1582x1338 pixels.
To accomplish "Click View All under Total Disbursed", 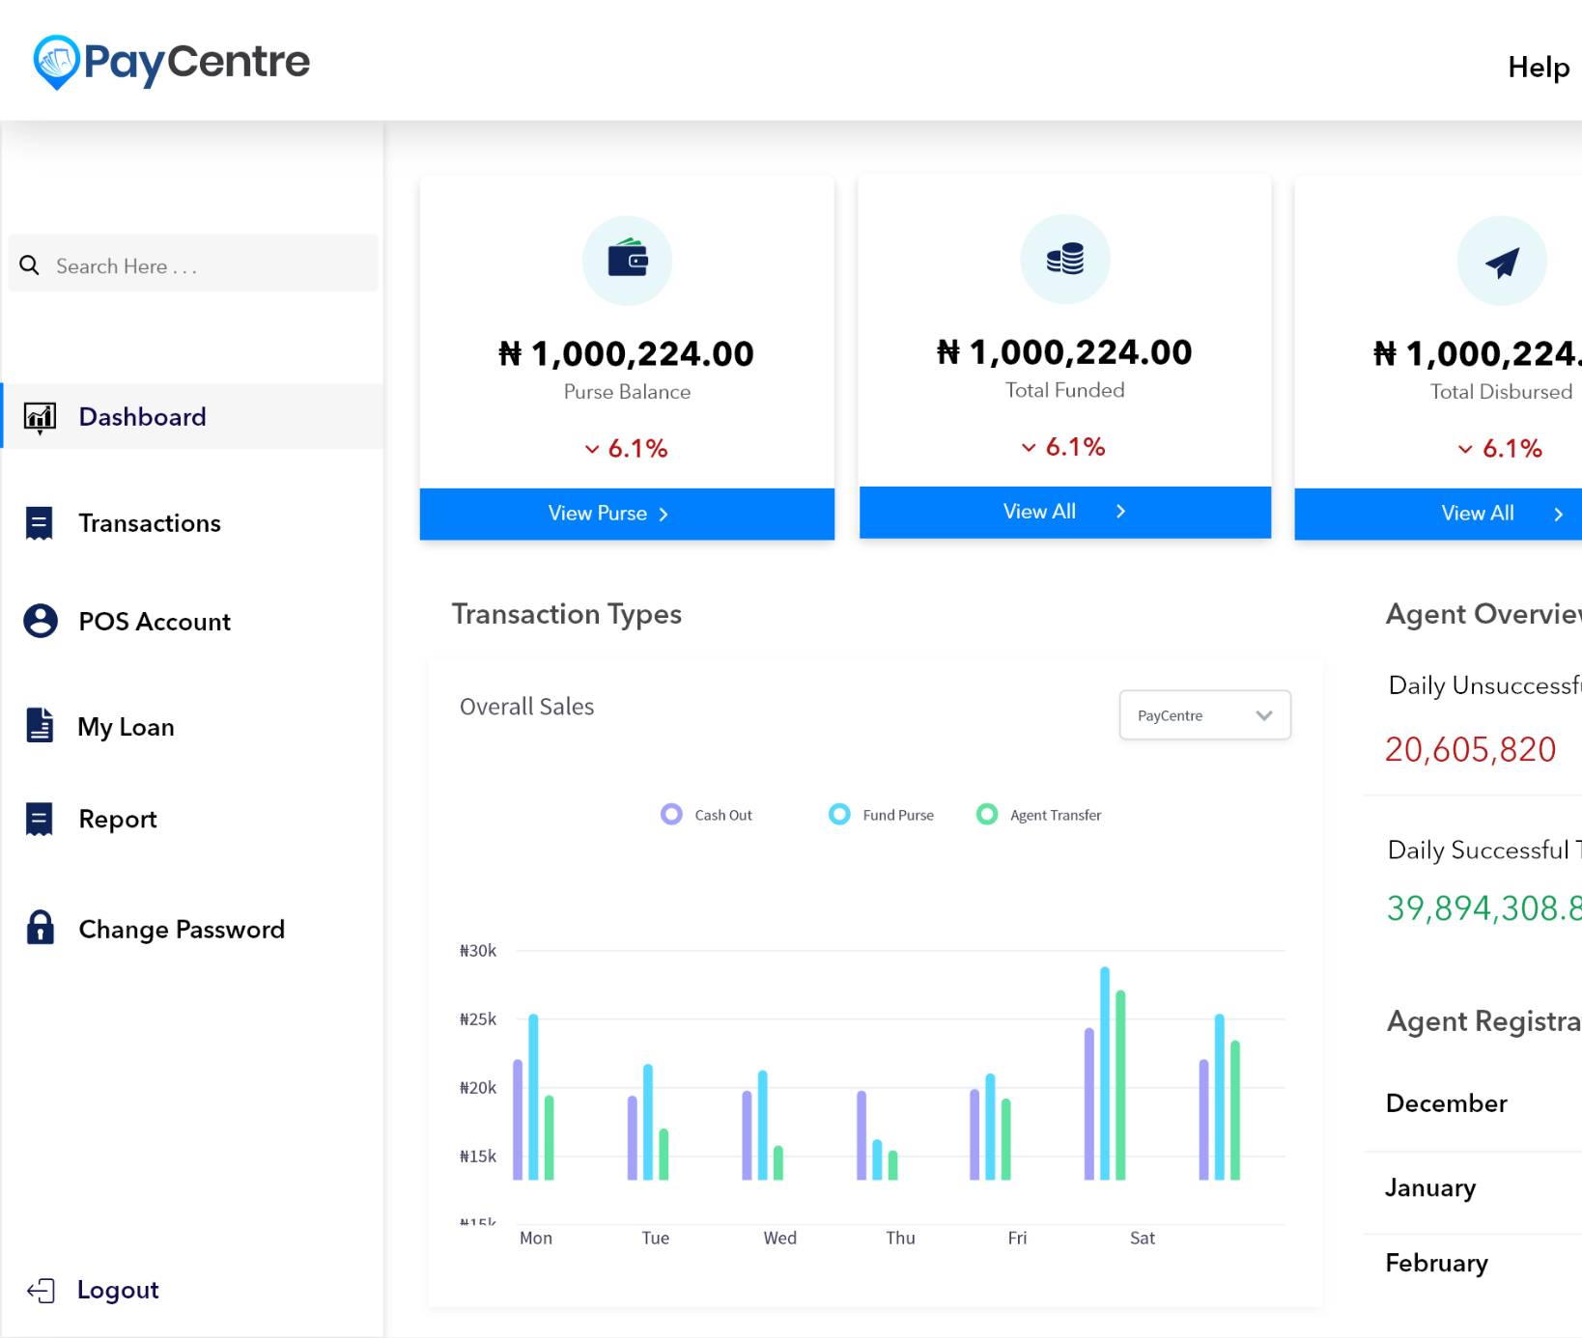I will (x=1438, y=514).
